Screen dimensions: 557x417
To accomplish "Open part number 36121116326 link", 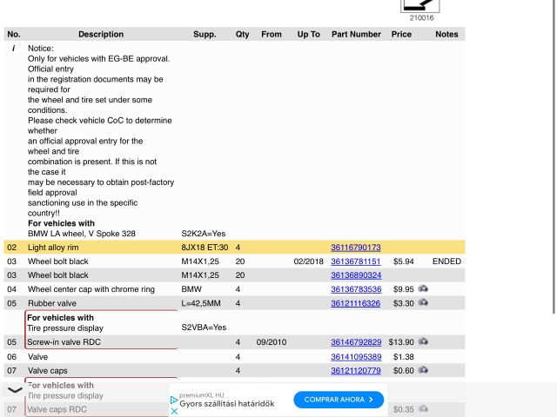I will pos(355,303).
